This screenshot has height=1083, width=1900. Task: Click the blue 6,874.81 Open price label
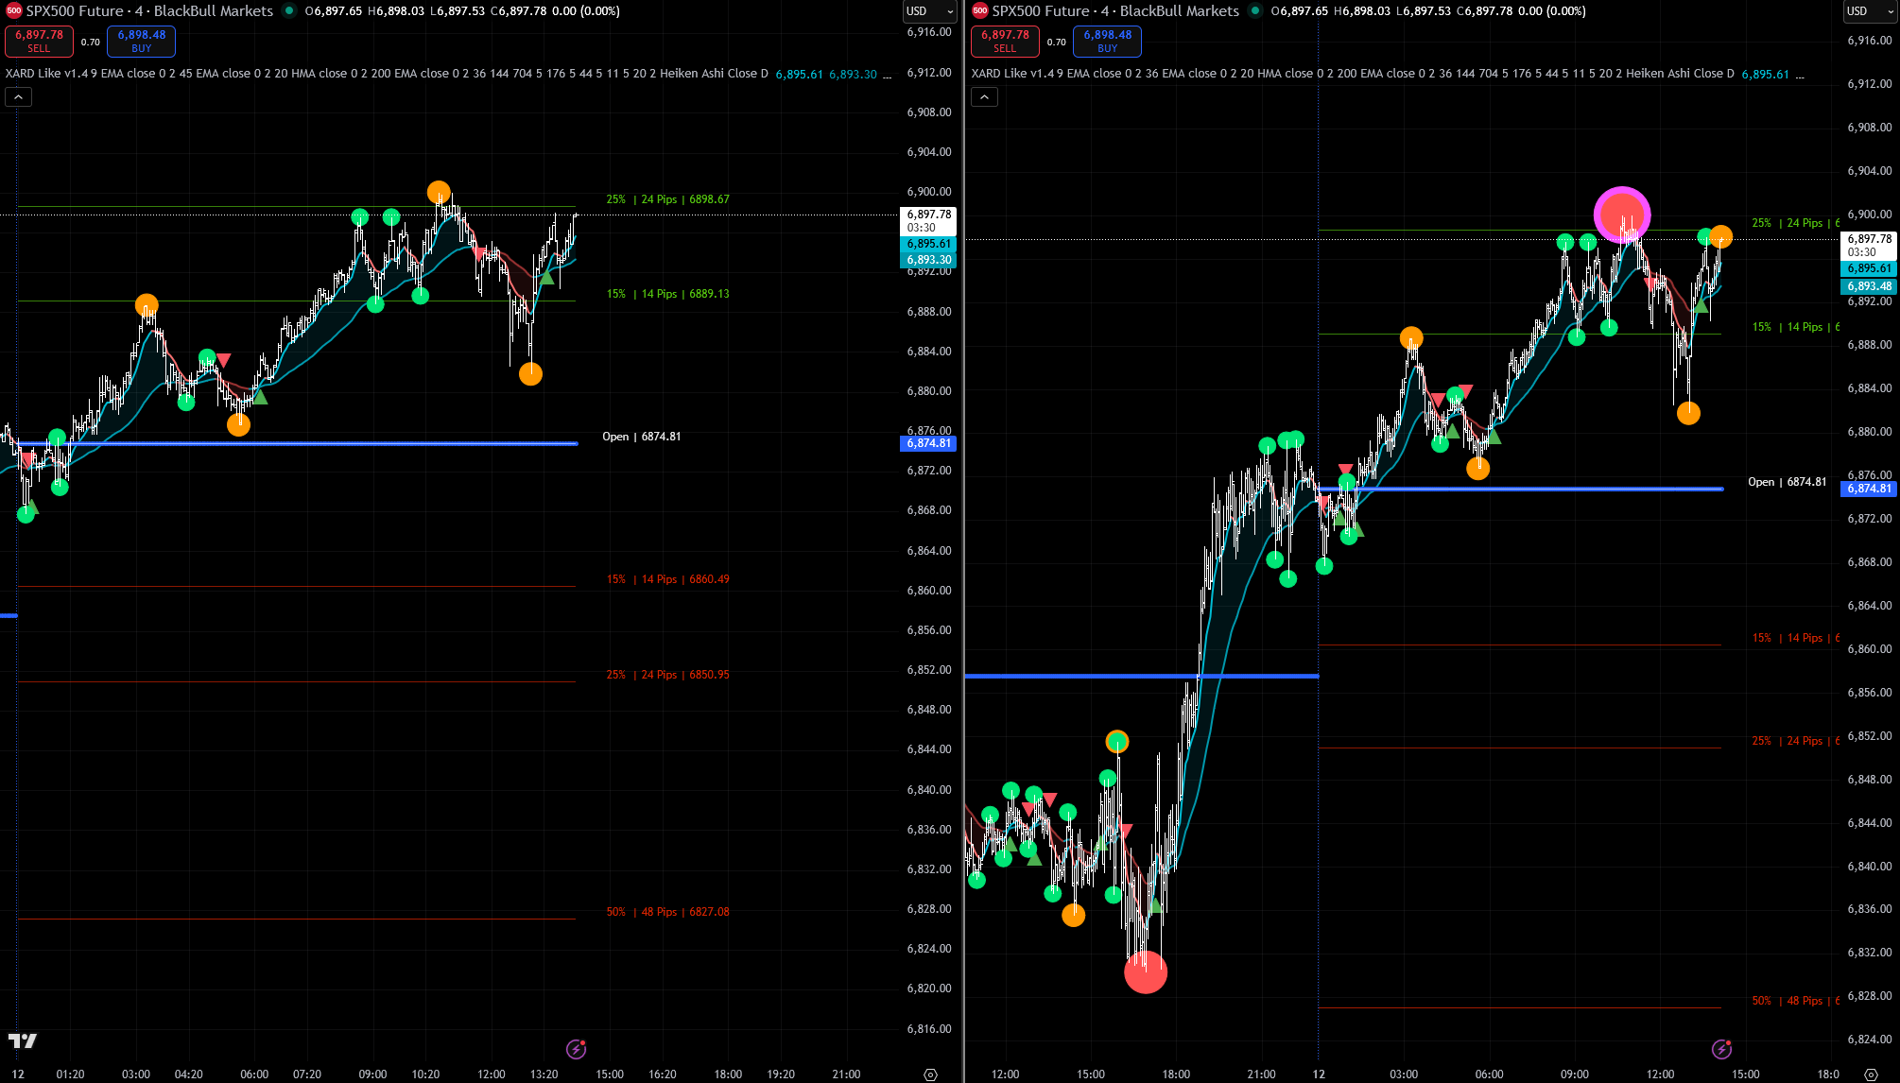[x=928, y=443]
